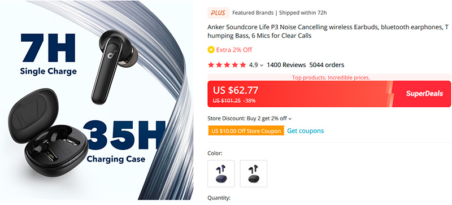
Task: Click the floating earbud in product image
Action: 116,66
